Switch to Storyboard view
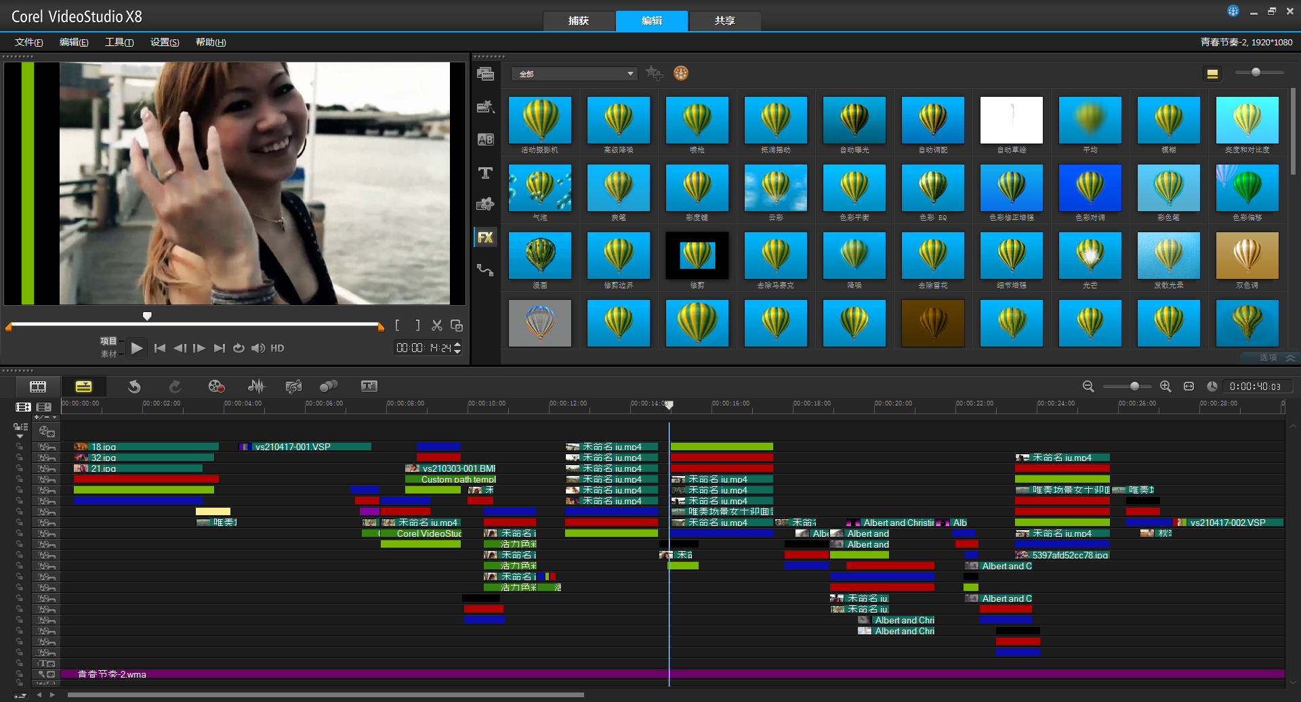This screenshot has width=1301, height=702. [38, 387]
